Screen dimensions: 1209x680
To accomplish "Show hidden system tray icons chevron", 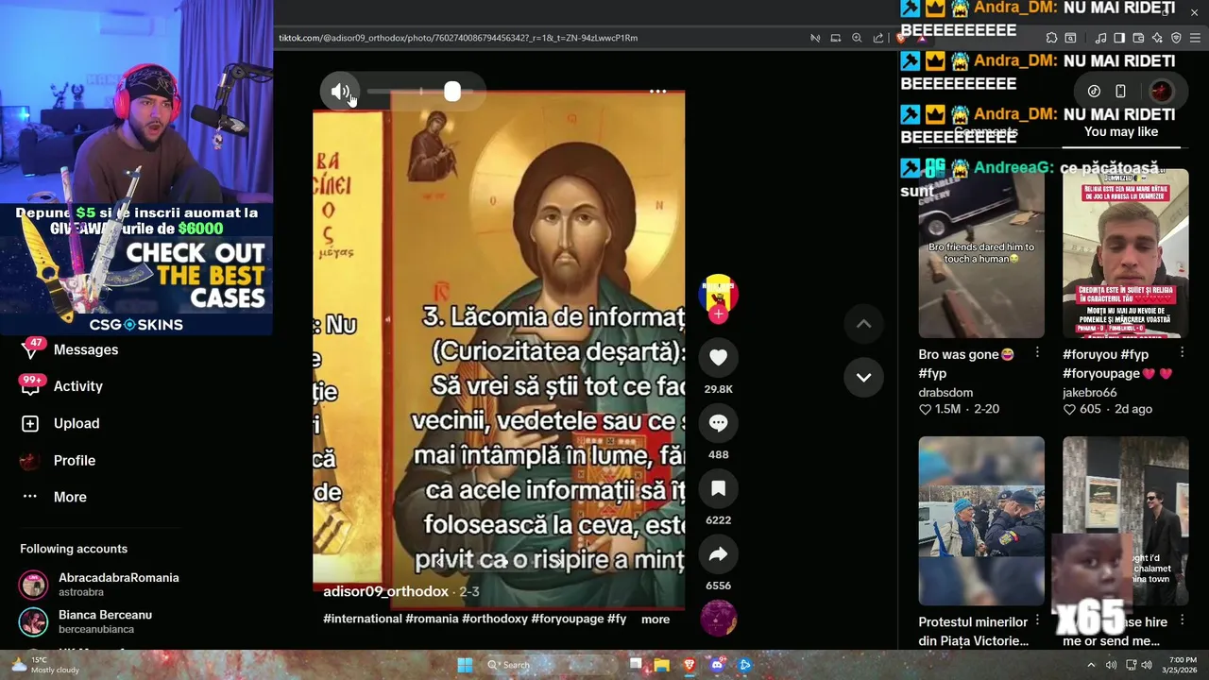I will [x=1092, y=665].
